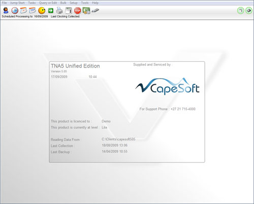The height and width of the screenshot is (204, 254).
Task: Click the Reading Data From label
Action: tap(66, 140)
